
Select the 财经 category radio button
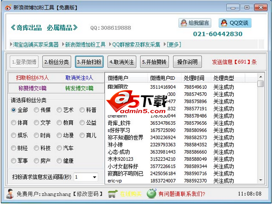14,148
